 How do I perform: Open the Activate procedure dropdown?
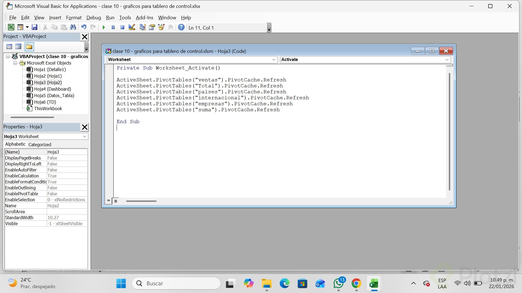pos(447,60)
